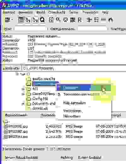Click the cancel current operation icon
Viewport: 126px width, 164px height.
66,20
